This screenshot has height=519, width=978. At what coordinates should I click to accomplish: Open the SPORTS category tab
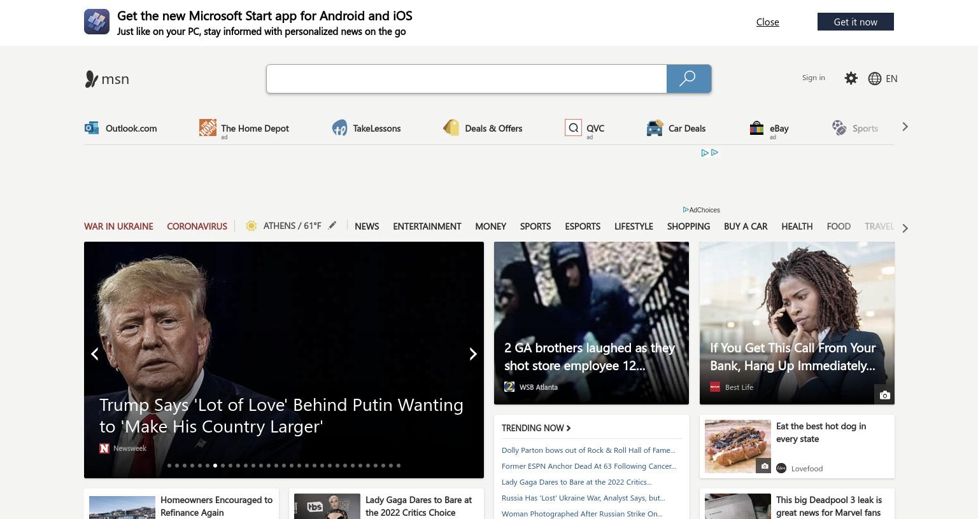pyautogui.click(x=535, y=226)
